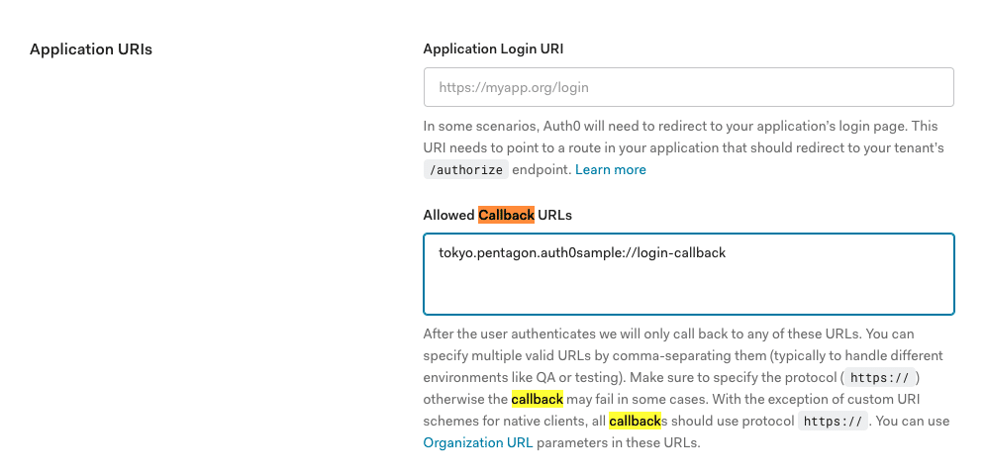Click yellow highlighted callback after 'native clients, all'
The width and height of the screenshot is (986, 475).
635,422
